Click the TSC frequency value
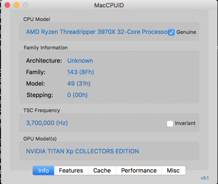This screenshot has height=184, width=218. 47,123
